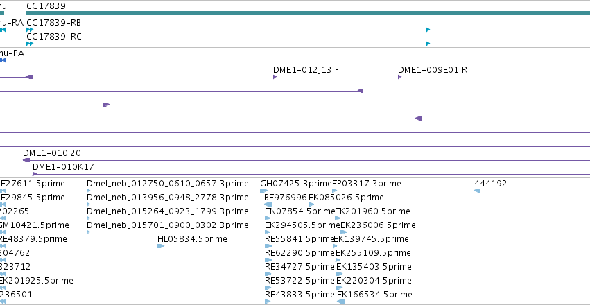Open the Dmel_neb_012750_0610_0657.3prime label
This screenshot has width=590, height=305.
pyautogui.click(x=168, y=184)
